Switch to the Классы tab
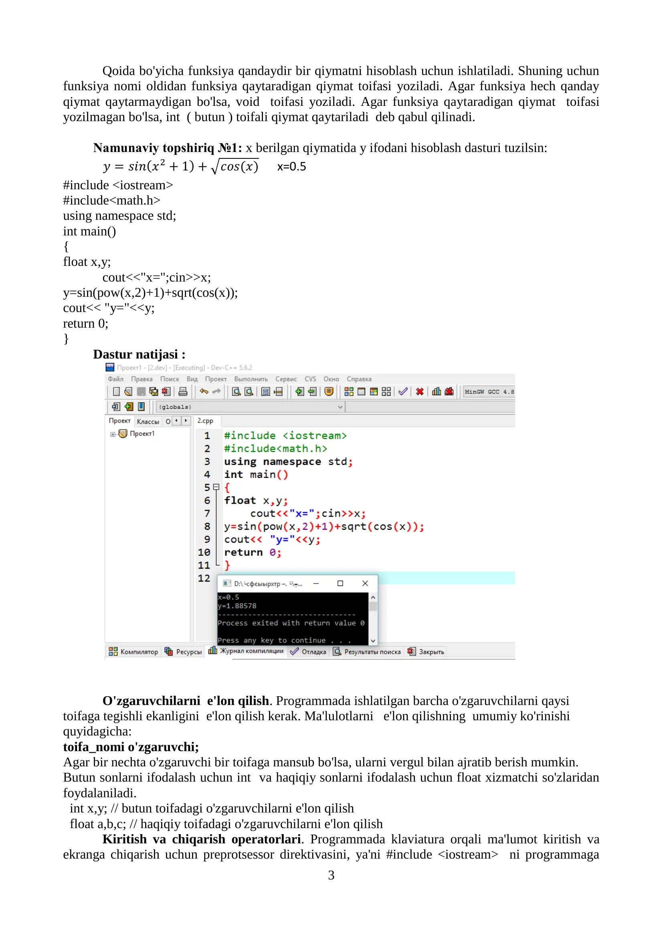Screen dimensions: 663x938 tap(148, 421)
